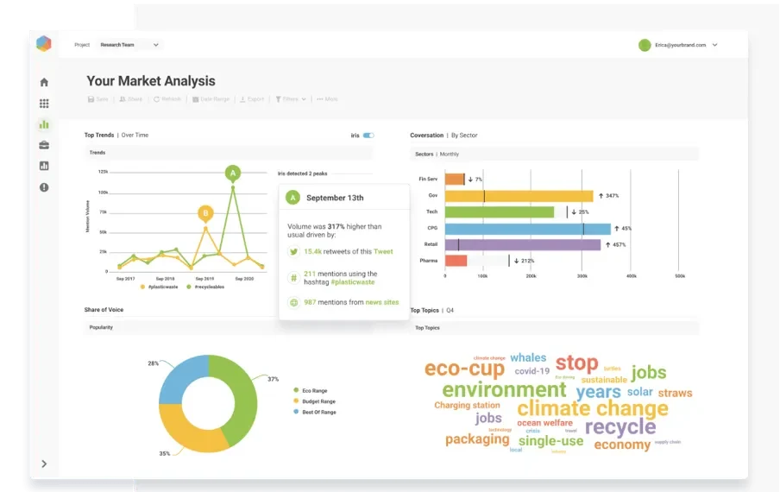Screen dimensions: 780x492
Task: Select the By Sector view label
Action: (464, 136)
